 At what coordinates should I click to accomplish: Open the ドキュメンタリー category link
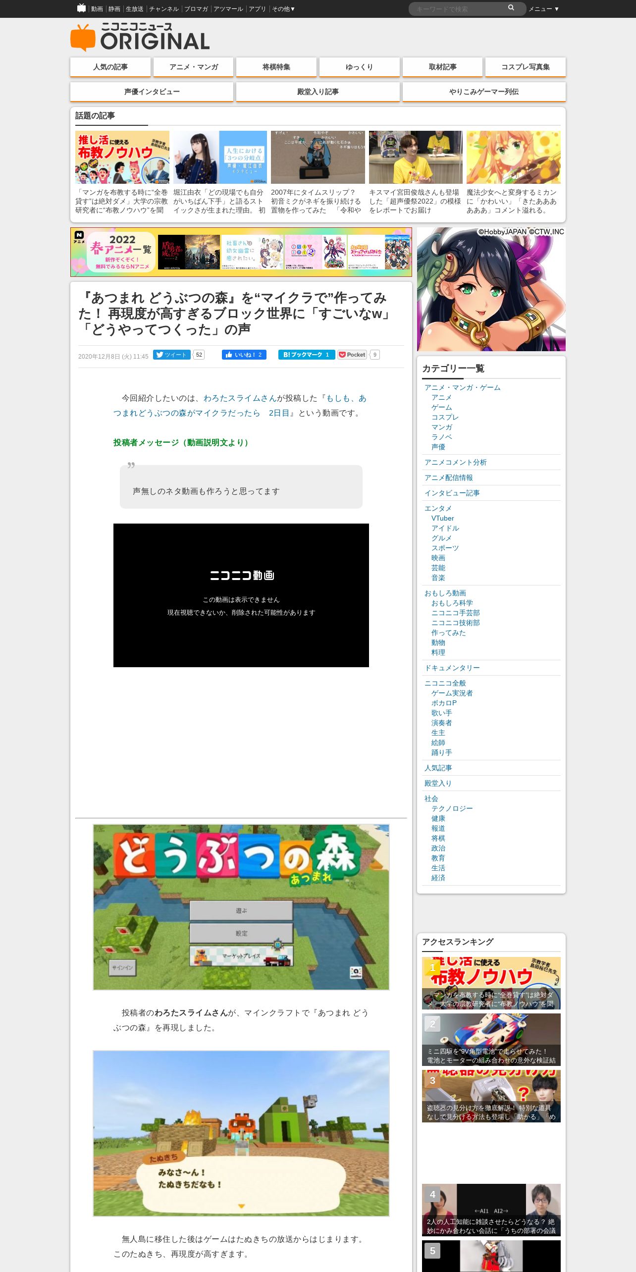pos(452,668)
